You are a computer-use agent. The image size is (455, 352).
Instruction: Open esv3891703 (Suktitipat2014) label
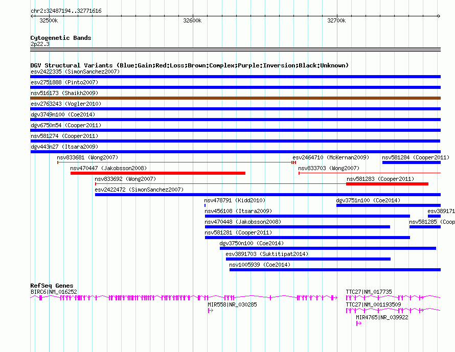coord(267,254)
